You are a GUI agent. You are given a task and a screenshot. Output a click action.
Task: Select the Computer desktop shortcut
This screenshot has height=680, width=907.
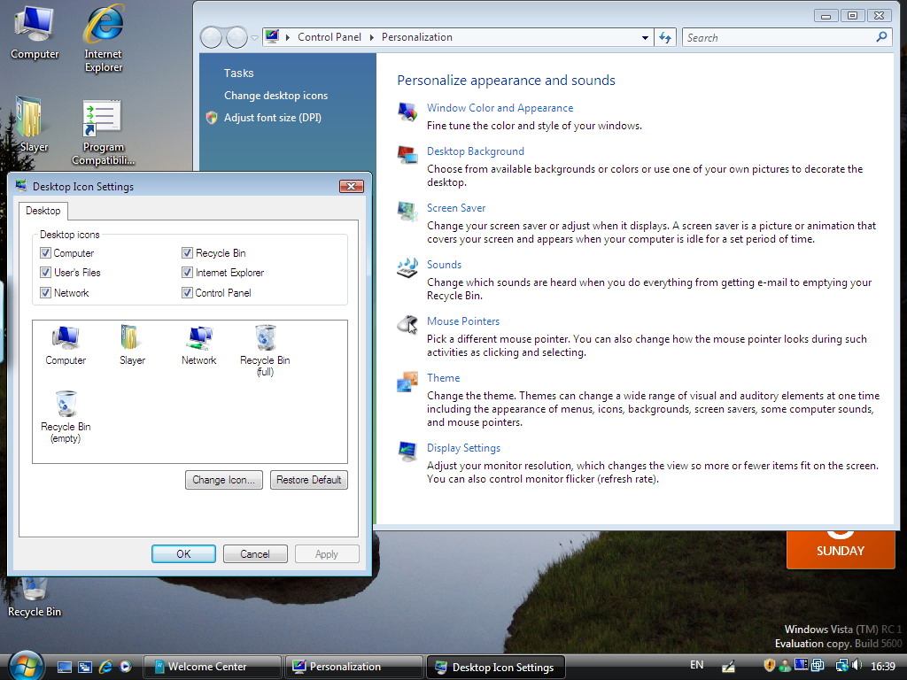tap(35, 33)
